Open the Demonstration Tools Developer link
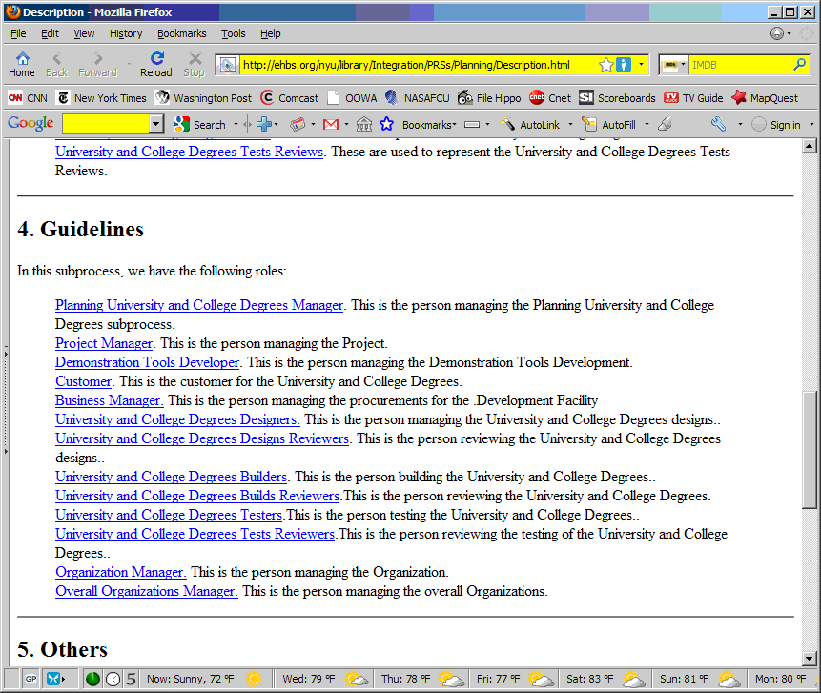Viewport: 821px width, 693px height. point(147,362)
